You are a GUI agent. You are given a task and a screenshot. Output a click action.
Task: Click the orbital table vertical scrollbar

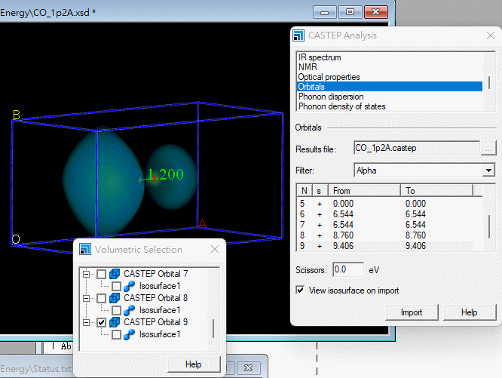tap(488, 219)
